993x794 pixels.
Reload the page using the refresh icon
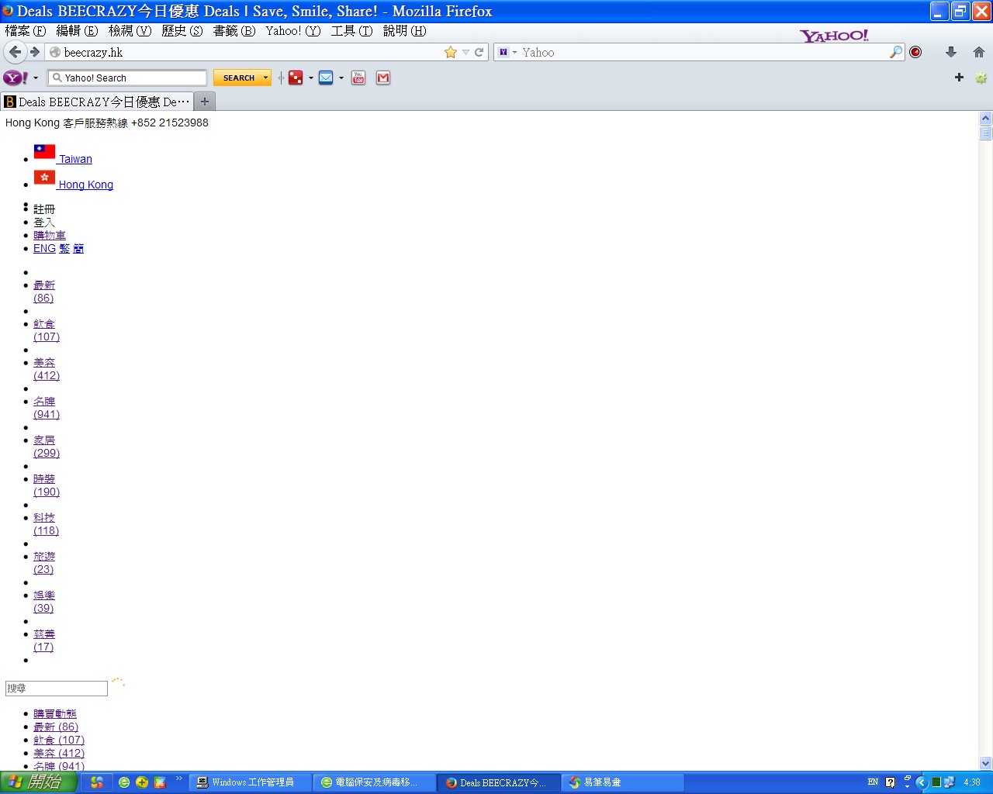[479, 52]
